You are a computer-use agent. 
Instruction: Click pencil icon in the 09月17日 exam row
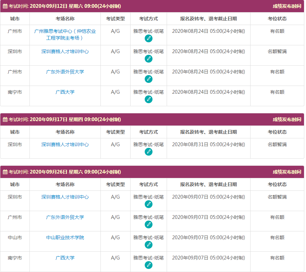click(x=148, y=152)
